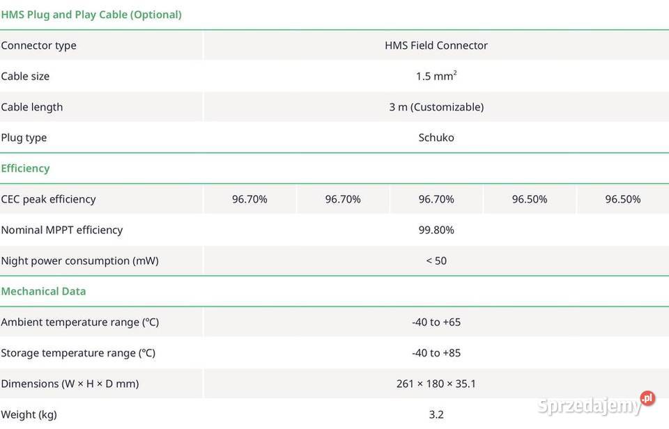
Task: Click the 'Connector type' row label
Action: tap(39, 45)
